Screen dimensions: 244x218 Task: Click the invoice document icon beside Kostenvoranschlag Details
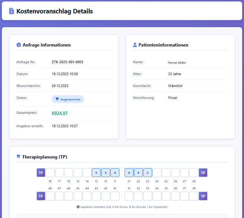(x=12, y=11)
